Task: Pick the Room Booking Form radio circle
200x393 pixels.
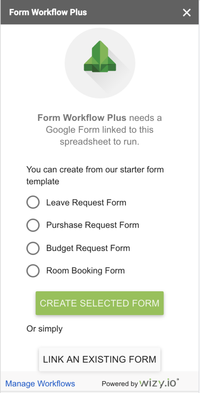Action: 33,271
